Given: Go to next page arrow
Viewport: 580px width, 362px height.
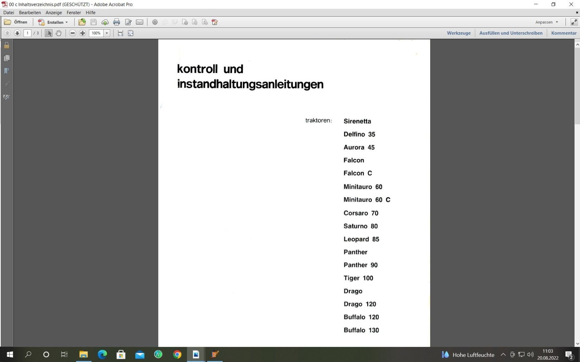Looking at the screenshot, I should [x=17, y=33].
